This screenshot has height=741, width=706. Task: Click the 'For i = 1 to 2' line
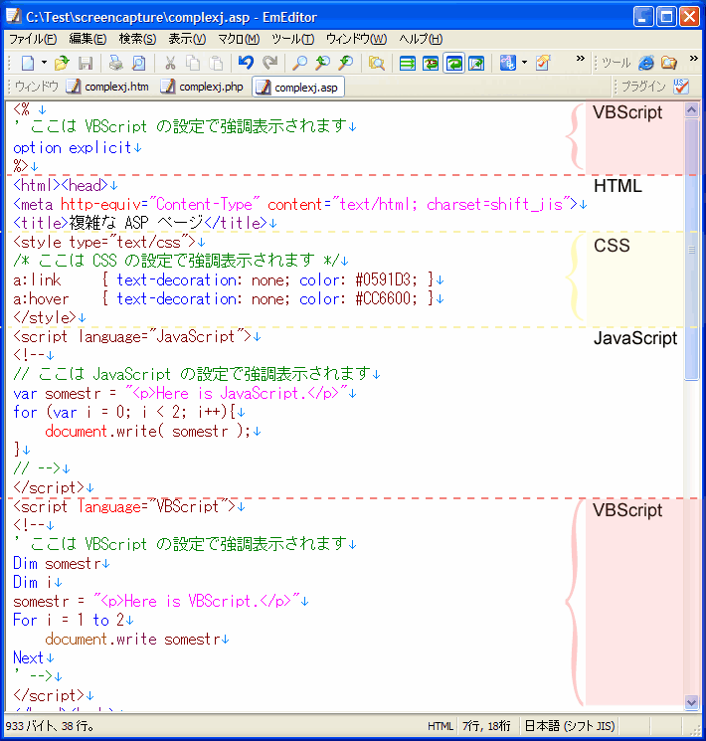pyautogui.click(x=69, y=620)
